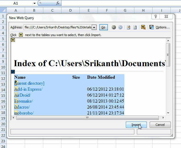
Task: Open the Name Box dropdown arrow
Action: [x=34, y=3]
